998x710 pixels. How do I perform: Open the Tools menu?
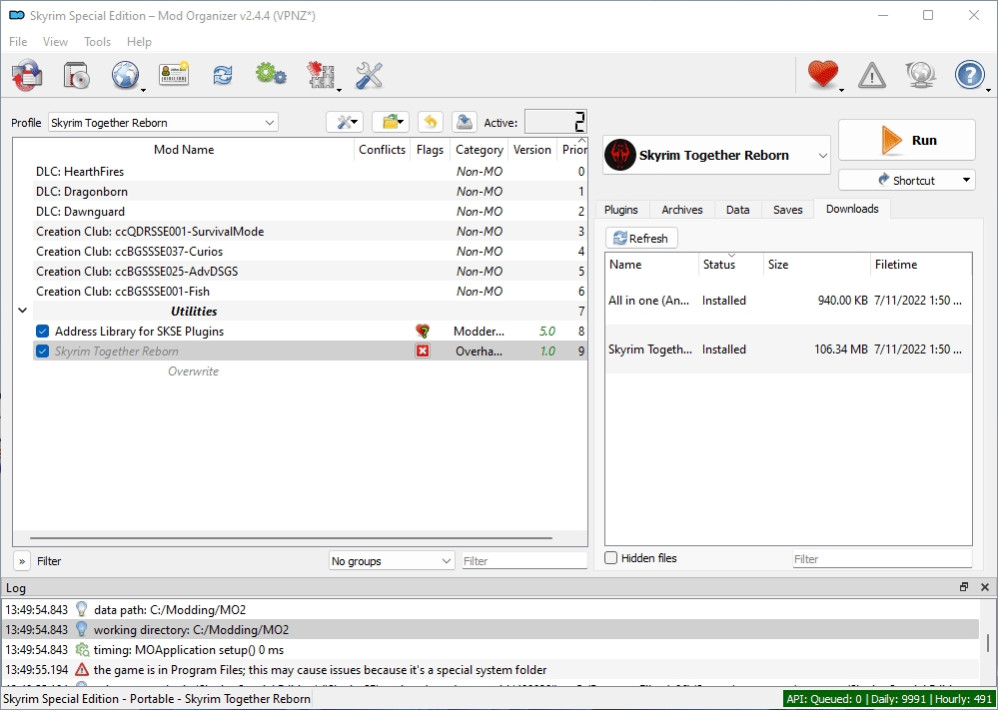(98, 42)
